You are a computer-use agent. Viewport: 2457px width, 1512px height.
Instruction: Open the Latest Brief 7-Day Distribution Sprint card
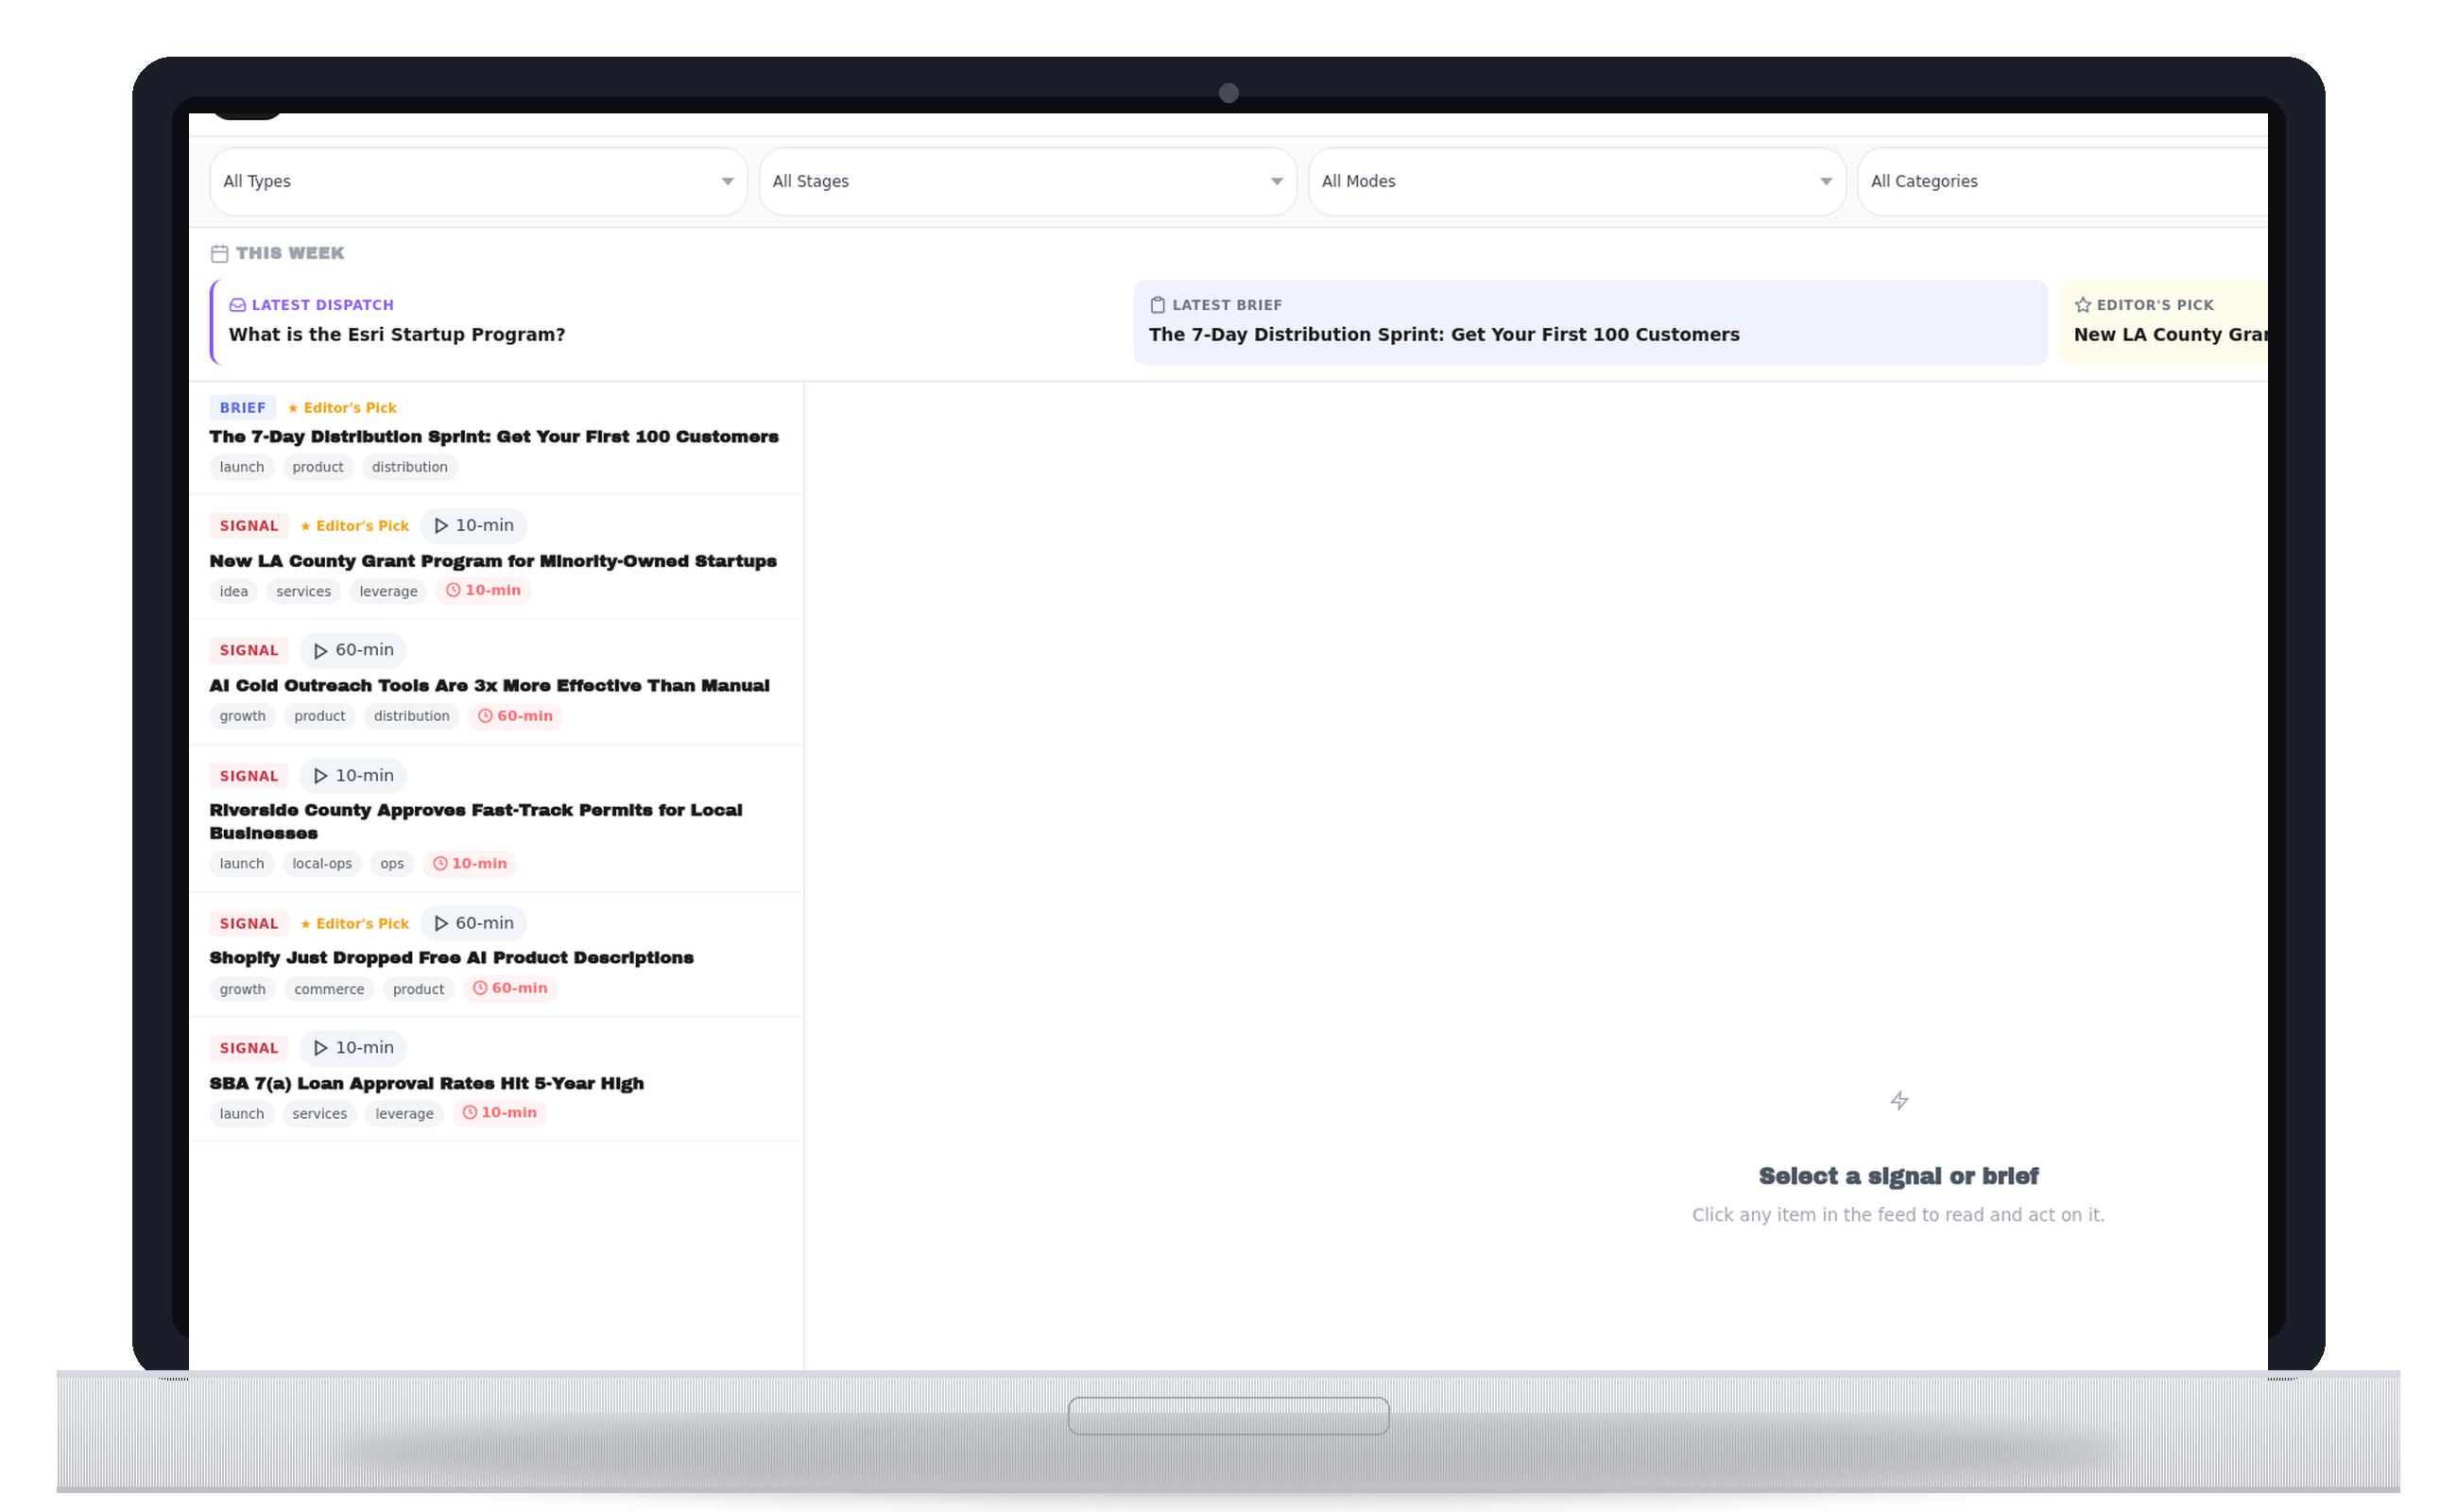(x=1590, y=322)
